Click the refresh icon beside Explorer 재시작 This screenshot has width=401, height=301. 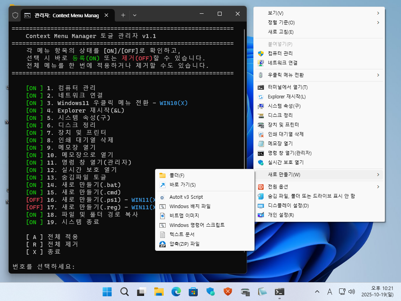tap(260, 97)
